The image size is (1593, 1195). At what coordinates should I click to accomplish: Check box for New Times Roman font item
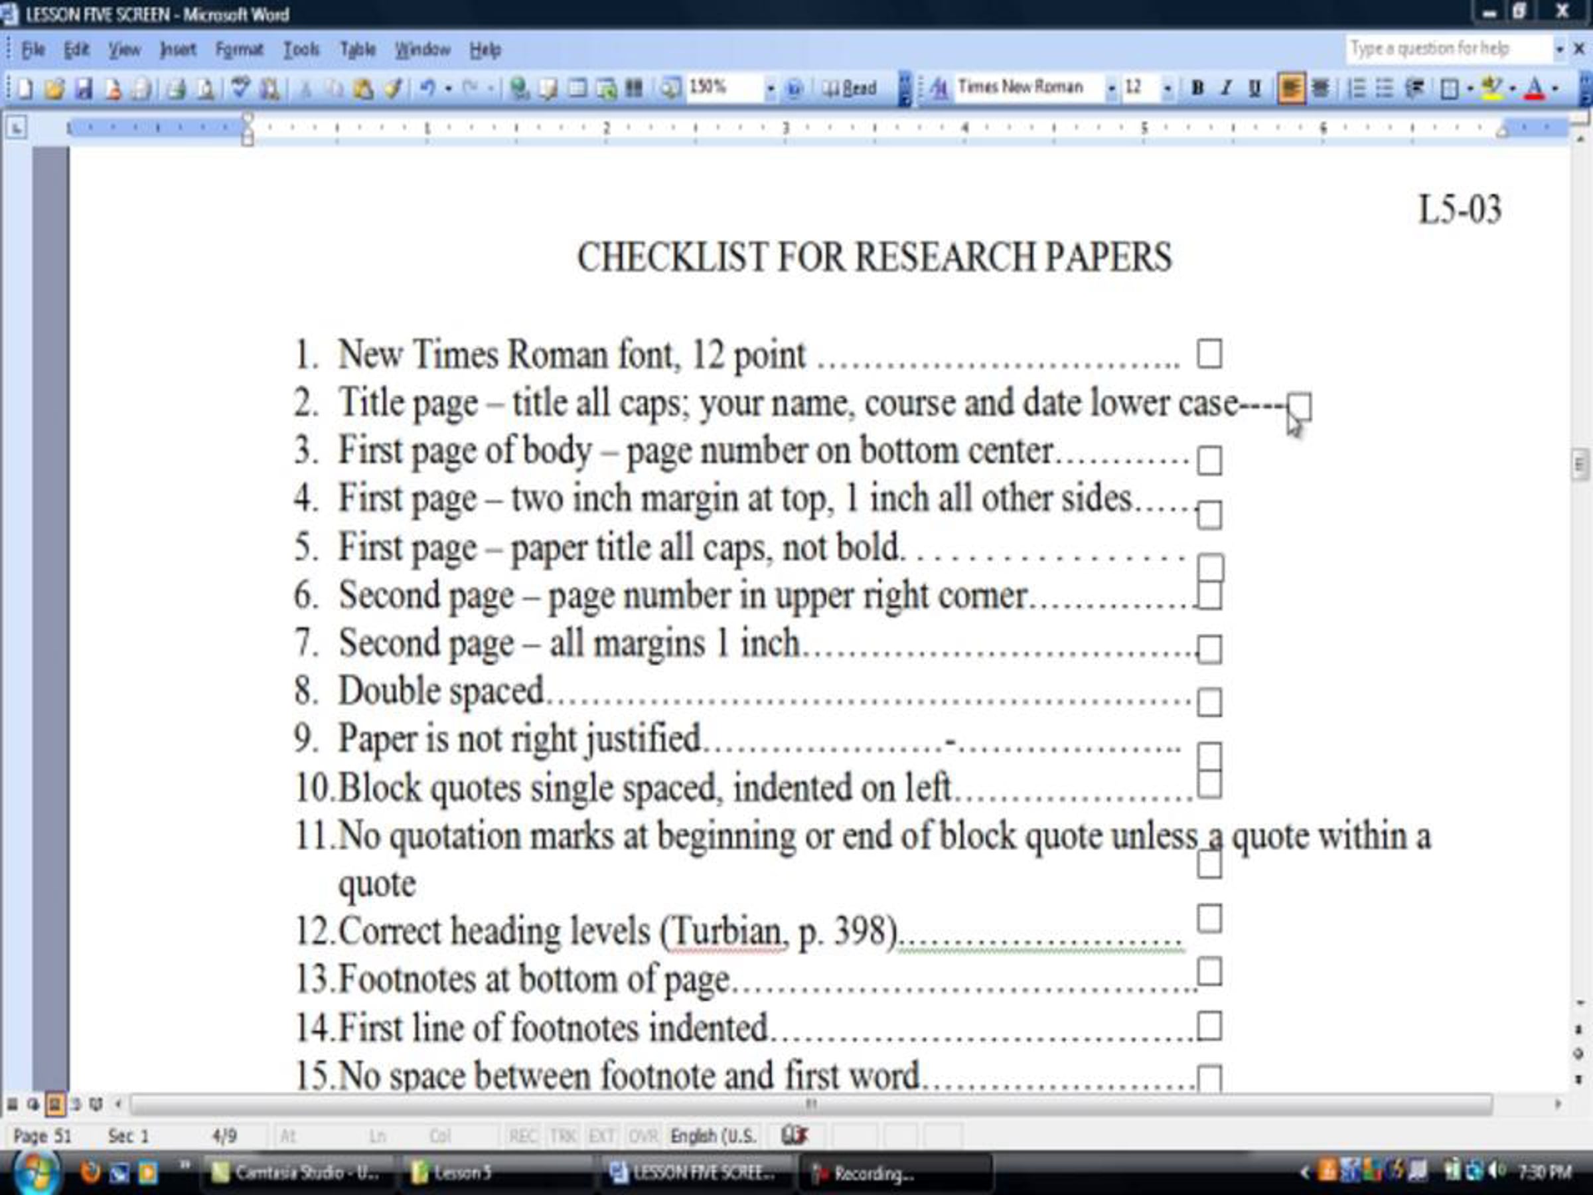click(1209, 355)
